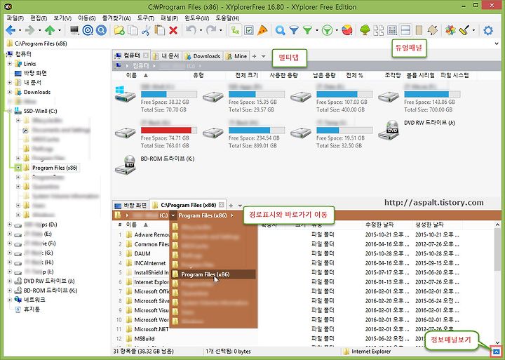Open the 패널(P) menu
Viewport: 505px width, 360px height.
(x=170, y=18)
